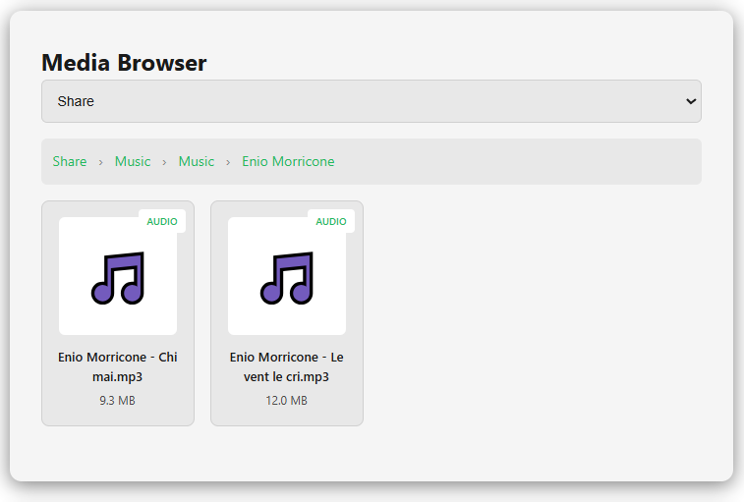Open the file name Enio Morricone - Chi mai.mp3

point(118,366)
